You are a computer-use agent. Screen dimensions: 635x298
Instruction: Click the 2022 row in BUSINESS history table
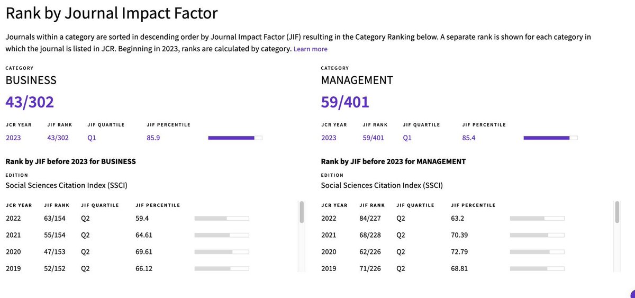click(151, 218)
